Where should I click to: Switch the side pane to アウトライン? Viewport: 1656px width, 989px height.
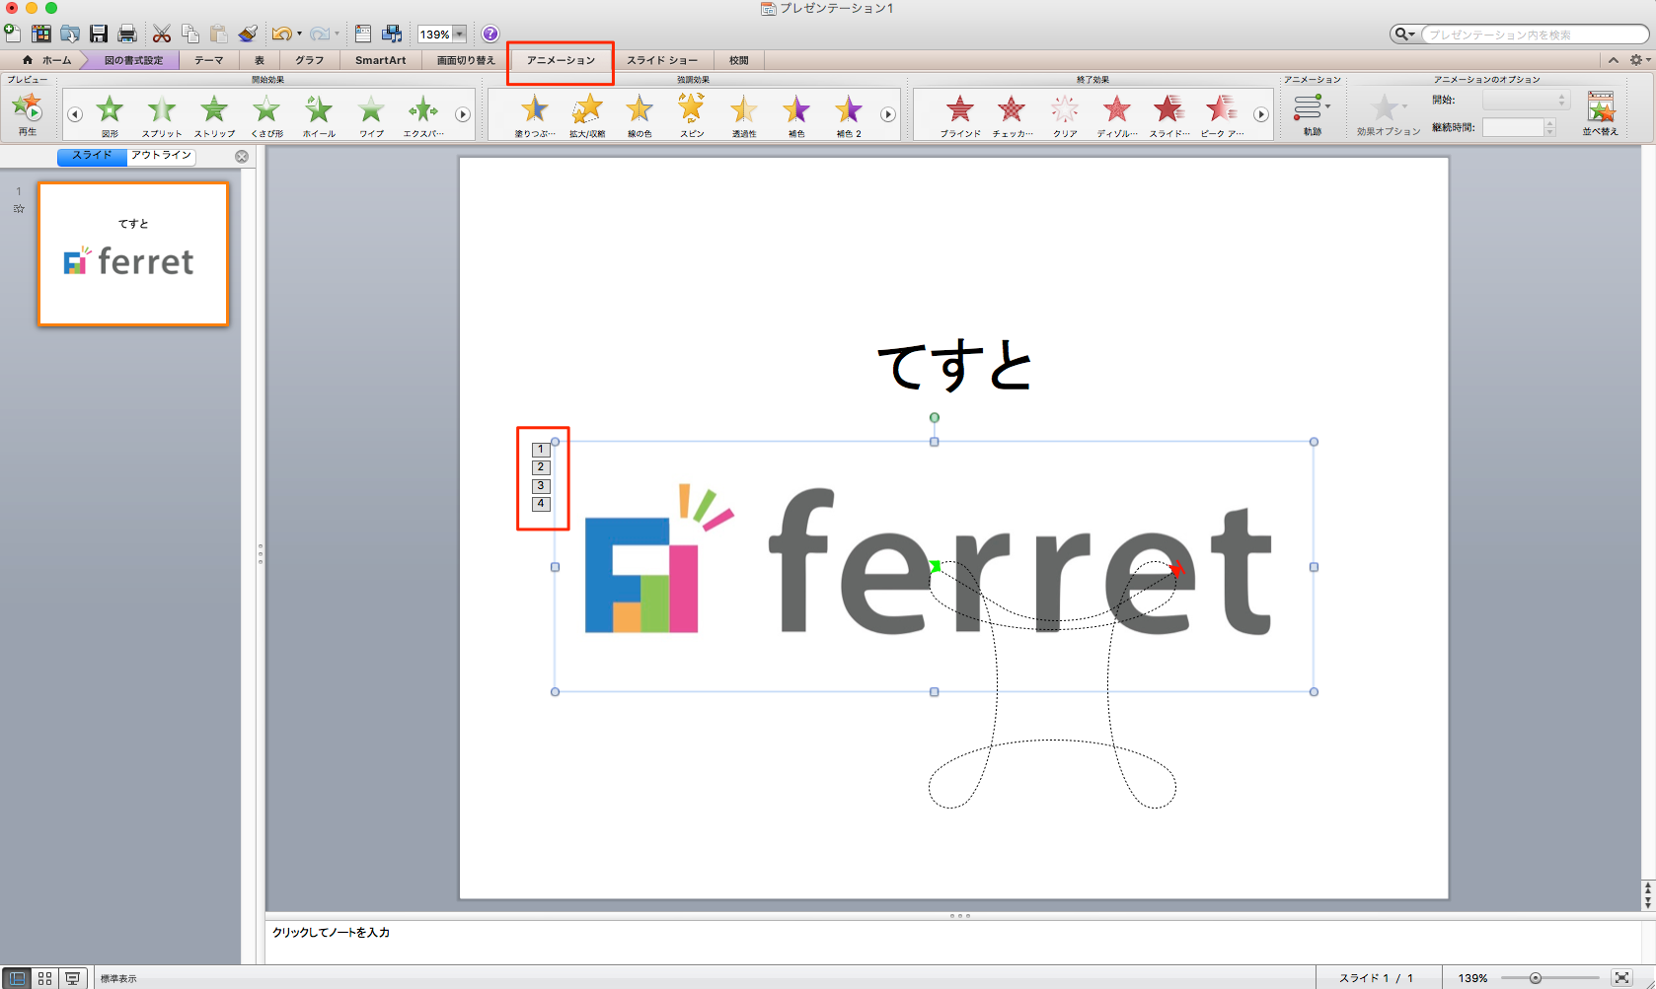click(x=161, y=156)
